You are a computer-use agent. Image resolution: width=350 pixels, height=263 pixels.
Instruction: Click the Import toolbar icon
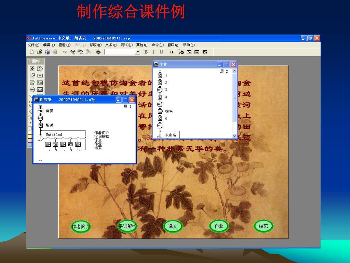pyautogui.click(x=55, y=52)
